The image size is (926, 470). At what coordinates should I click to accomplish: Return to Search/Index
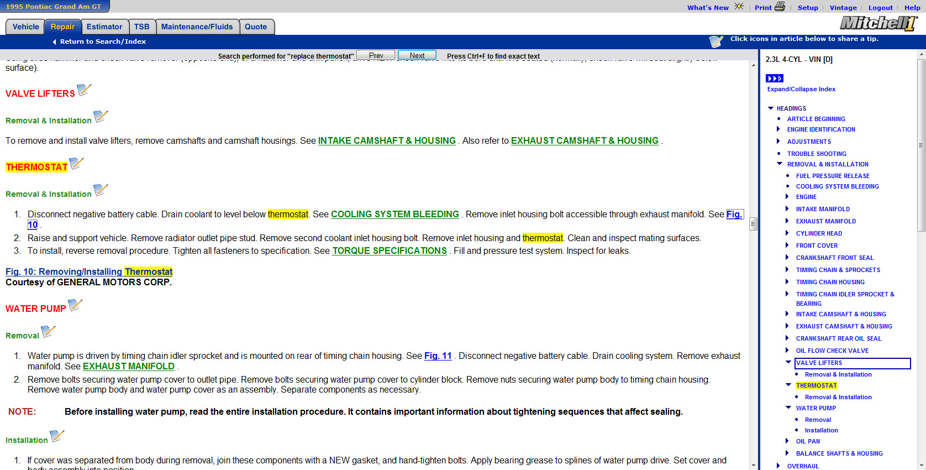(x=103, y=41)
